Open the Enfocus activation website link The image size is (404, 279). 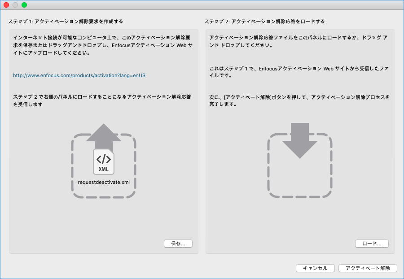coord(79,75)
